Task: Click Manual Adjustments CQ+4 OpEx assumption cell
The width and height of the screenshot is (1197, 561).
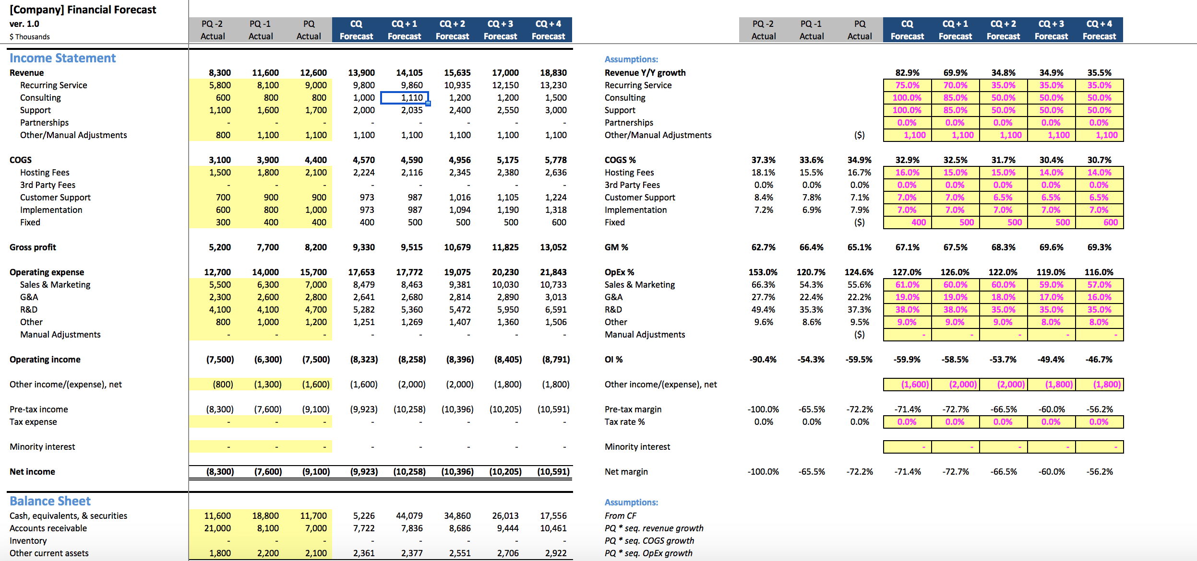Action: pos(1099,335)
